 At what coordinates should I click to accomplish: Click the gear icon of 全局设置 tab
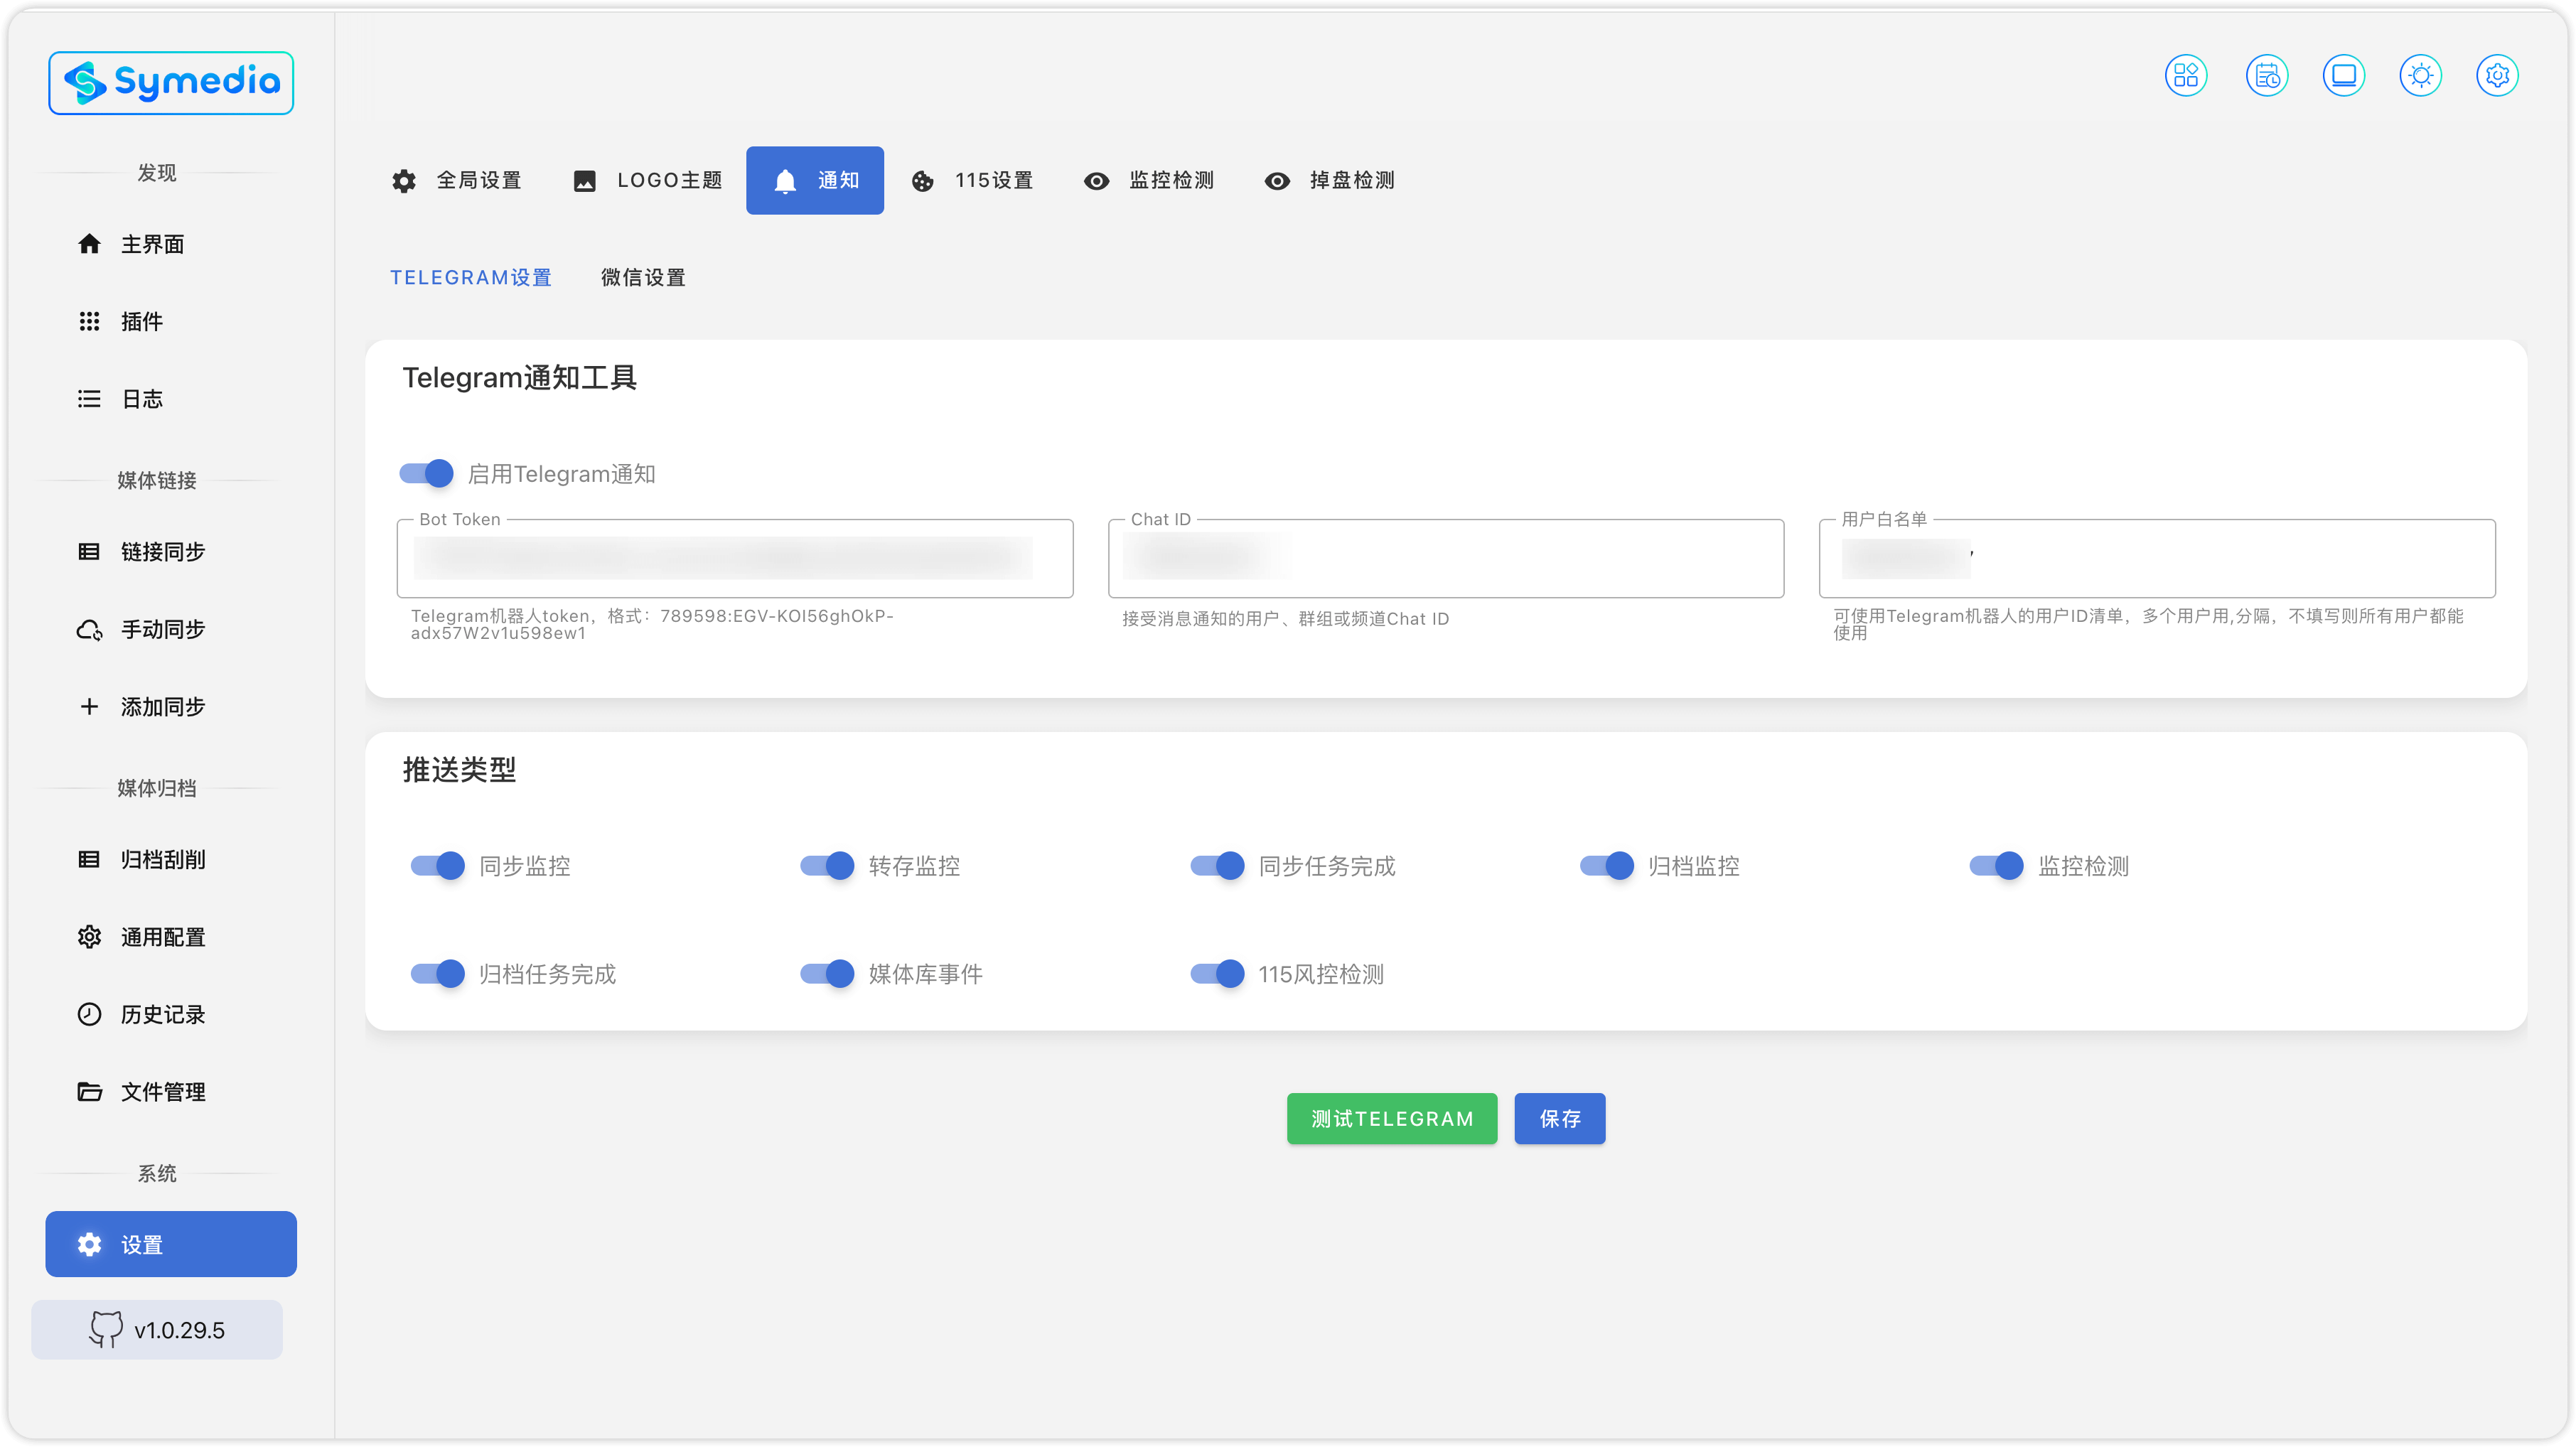pyautogui.click(x=403, y=181)
